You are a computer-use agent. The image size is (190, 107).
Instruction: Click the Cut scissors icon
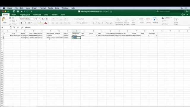coord(10,18)
